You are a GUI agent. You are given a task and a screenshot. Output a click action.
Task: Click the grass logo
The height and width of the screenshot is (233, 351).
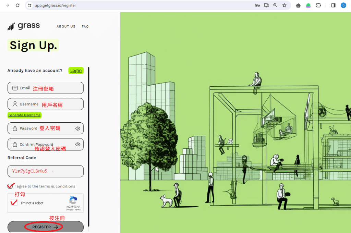pyautogui.click(x=24, y=26)
